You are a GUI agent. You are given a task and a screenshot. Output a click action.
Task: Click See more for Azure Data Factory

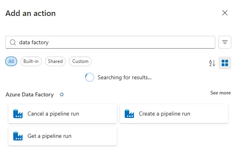click(x=220, y=93)
